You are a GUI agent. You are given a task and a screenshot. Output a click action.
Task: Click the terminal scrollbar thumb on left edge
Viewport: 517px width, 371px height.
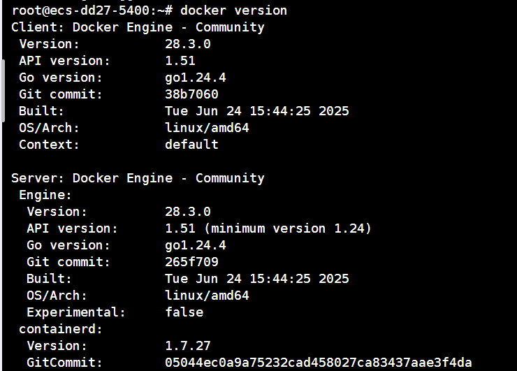click(3, 91)
